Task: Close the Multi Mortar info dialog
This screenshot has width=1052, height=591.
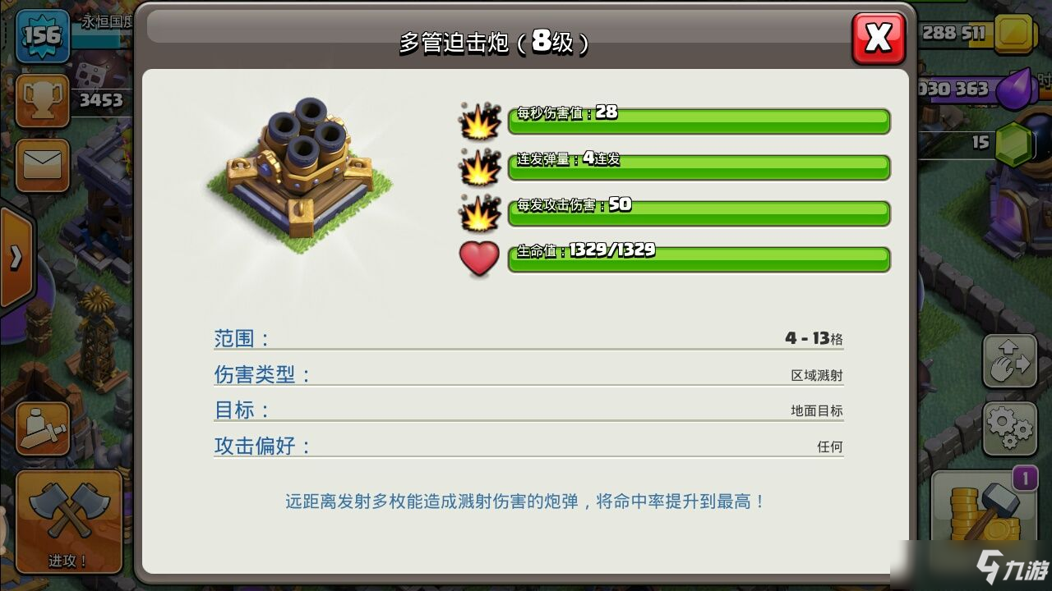Action: (879, 38)
